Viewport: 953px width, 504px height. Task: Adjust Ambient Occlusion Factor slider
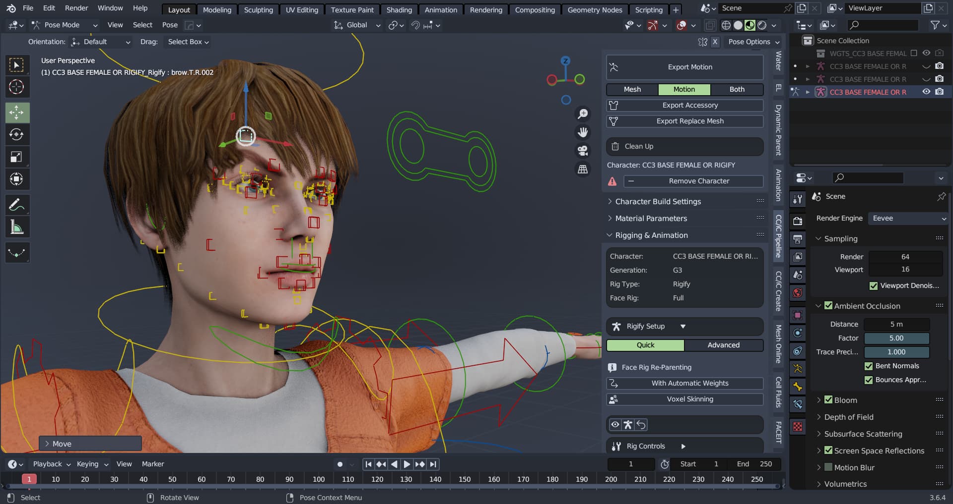click(x=896, y=338)
